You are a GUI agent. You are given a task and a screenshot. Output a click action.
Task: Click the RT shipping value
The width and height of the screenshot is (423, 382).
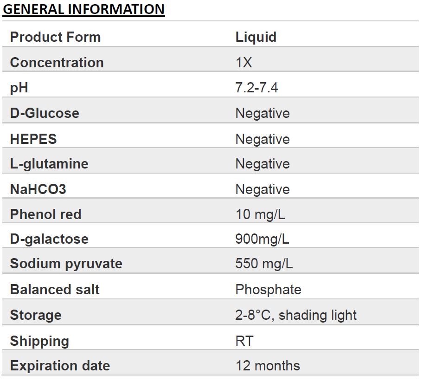[x=244, y=341]
